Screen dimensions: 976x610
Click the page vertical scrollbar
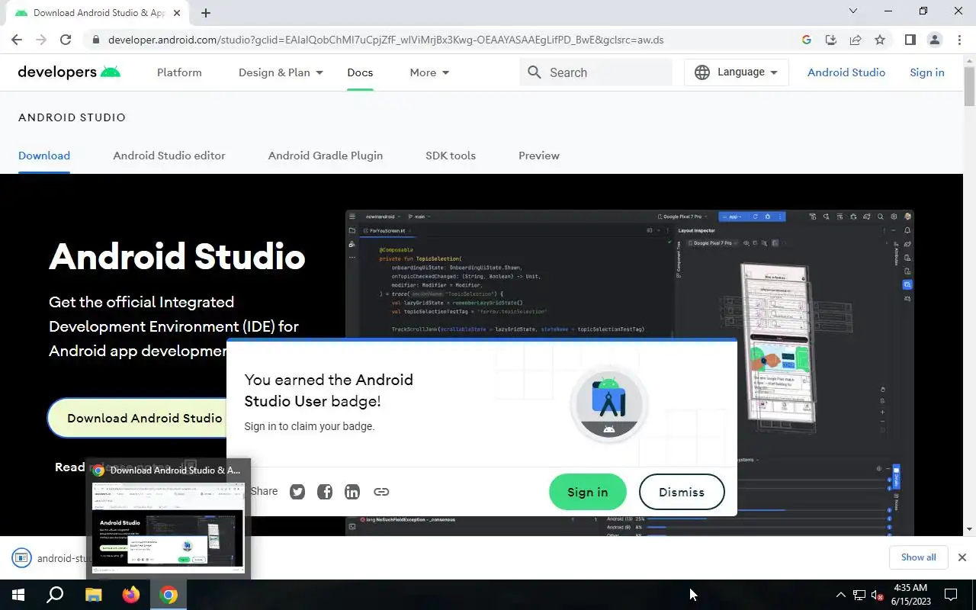[969, 85]
